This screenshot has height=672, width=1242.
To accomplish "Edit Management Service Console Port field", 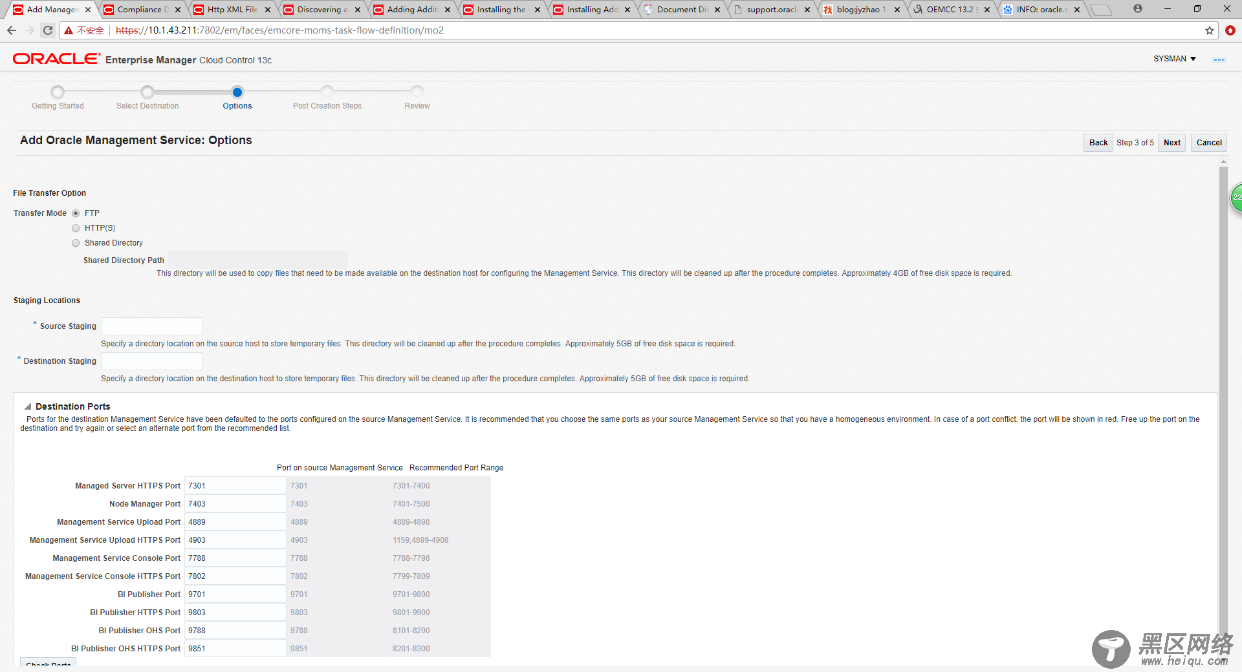I will coord(235,558).
